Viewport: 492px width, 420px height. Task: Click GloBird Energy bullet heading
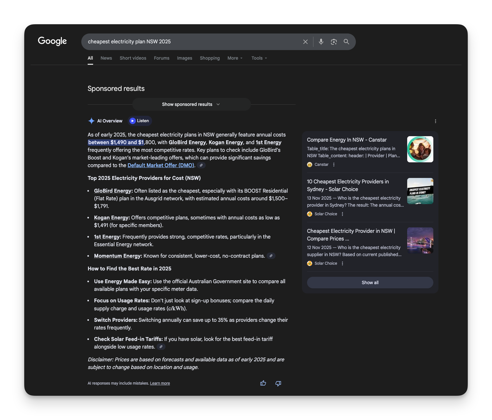tap(113, 191)
